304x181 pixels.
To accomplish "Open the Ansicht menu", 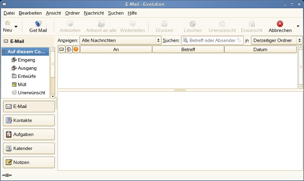I will (x=53, y=13).
